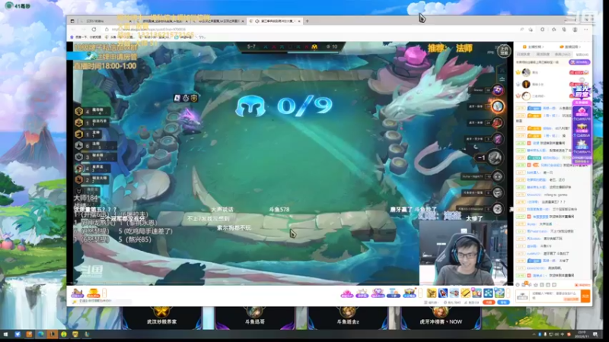The height and width of the screenshot is (342, 609).
Task: Click the 0/9 helmet counter
Action: (284, 106)
